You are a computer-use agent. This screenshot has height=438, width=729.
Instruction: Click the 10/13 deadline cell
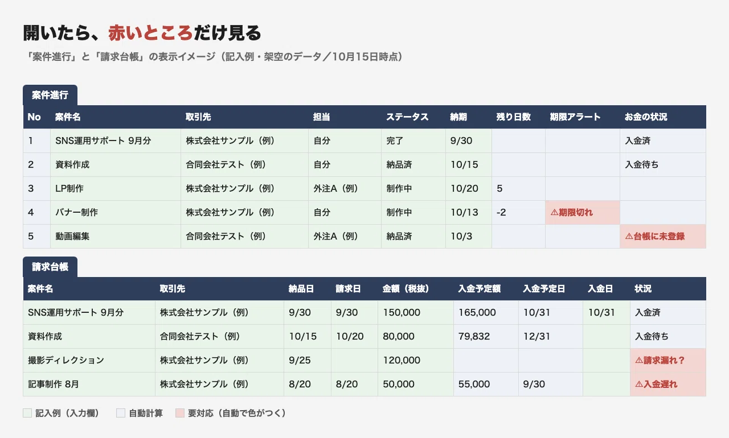tap(469, 213)
